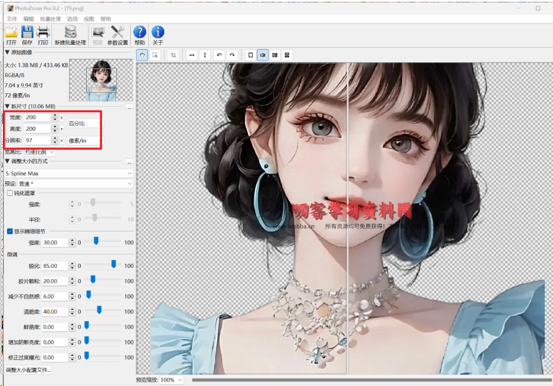
Task: Open the 预设 普通 preset dropdown
Action: pos(76,184)
